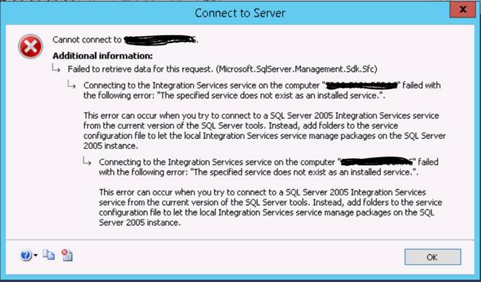The image size is (481, 282).
Task: Click the redacted computer name in first error
Action: (362, 85)
